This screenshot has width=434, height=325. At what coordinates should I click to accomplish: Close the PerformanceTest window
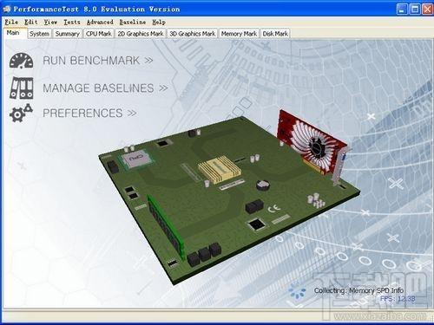click(428, 9)
